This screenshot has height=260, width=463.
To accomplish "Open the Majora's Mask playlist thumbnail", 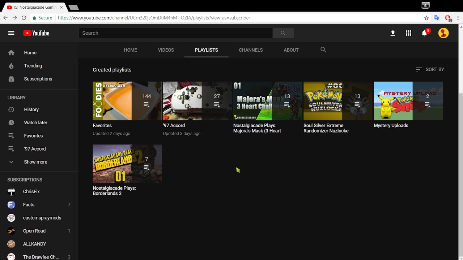I will pyautogui.click(x=268, y=101).
